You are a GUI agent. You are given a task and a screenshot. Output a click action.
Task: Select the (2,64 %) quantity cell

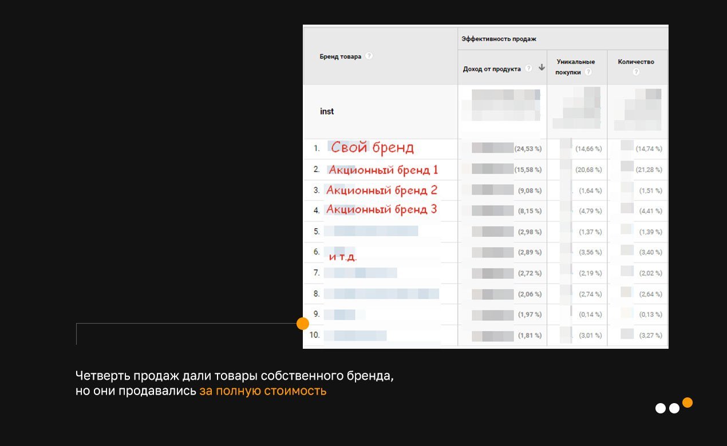click(x=650, y=294)
